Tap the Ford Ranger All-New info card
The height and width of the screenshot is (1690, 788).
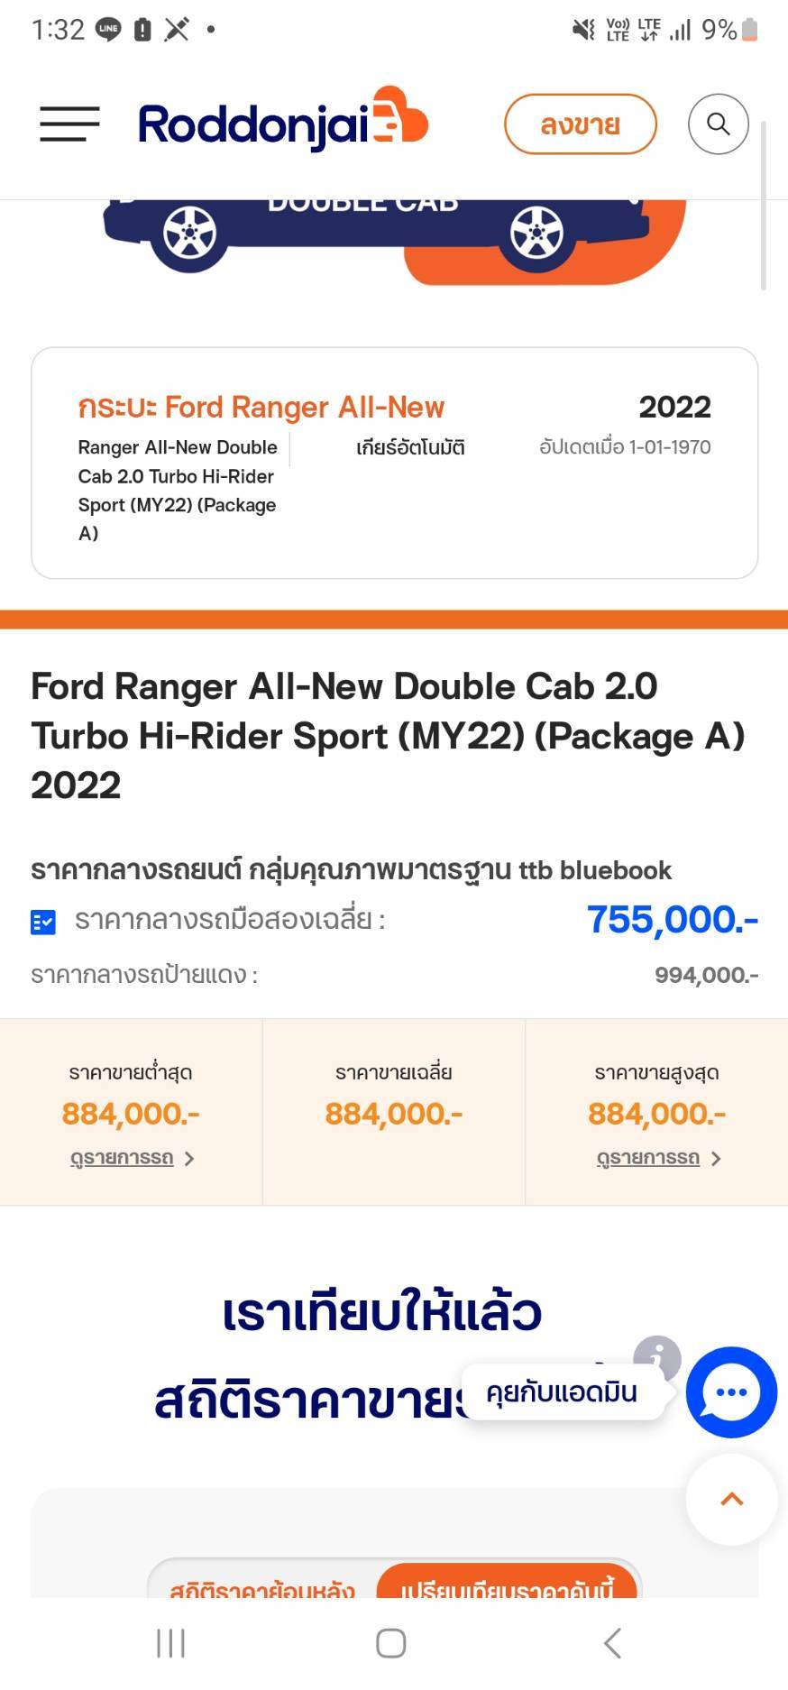click(x=394, y=463)
